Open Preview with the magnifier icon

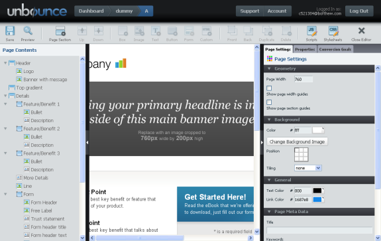(x=27, y=34)
